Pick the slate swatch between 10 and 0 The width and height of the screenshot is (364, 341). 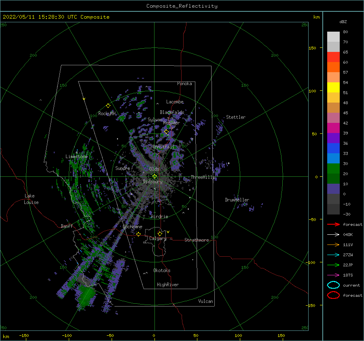[x=333, y=189]
